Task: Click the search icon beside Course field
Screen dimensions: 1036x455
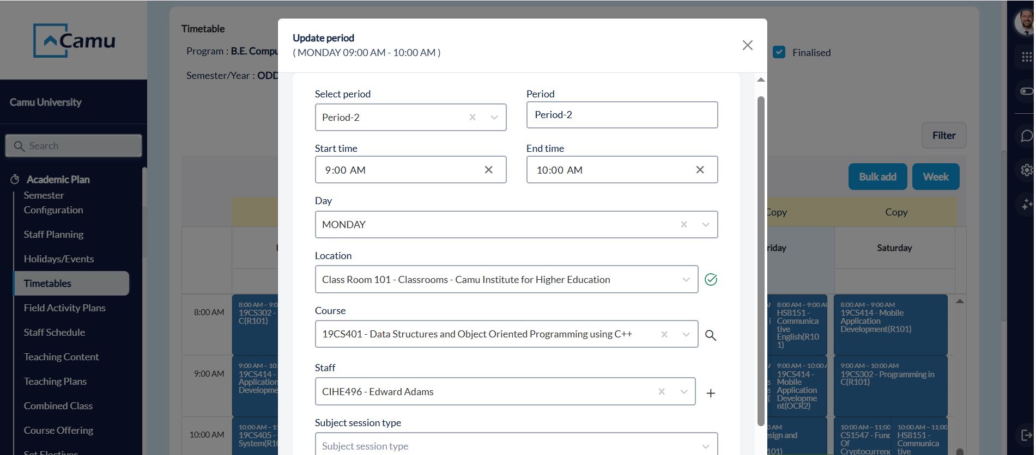Action: coord(710,335)
